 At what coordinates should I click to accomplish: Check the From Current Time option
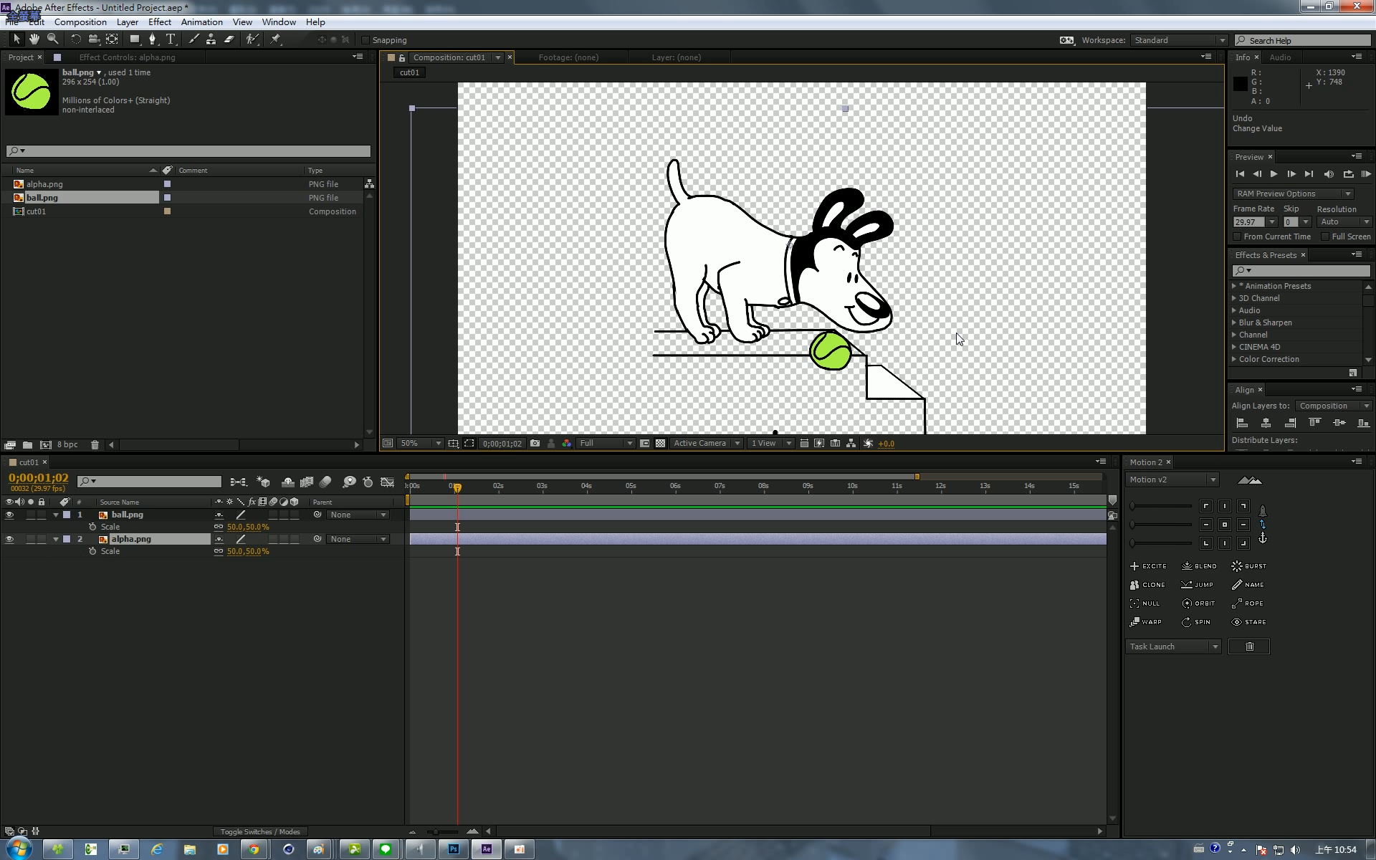(x=1237, y=236)
